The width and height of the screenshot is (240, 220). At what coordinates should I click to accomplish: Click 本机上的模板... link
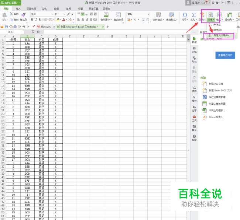217,110
